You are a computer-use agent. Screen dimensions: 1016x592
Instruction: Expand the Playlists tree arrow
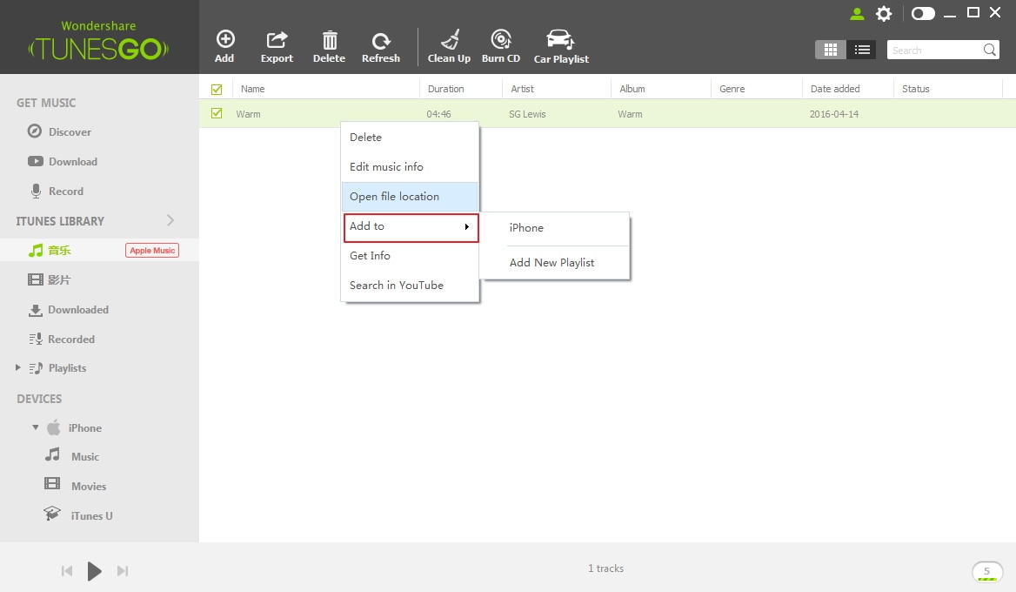coord(18,367)
